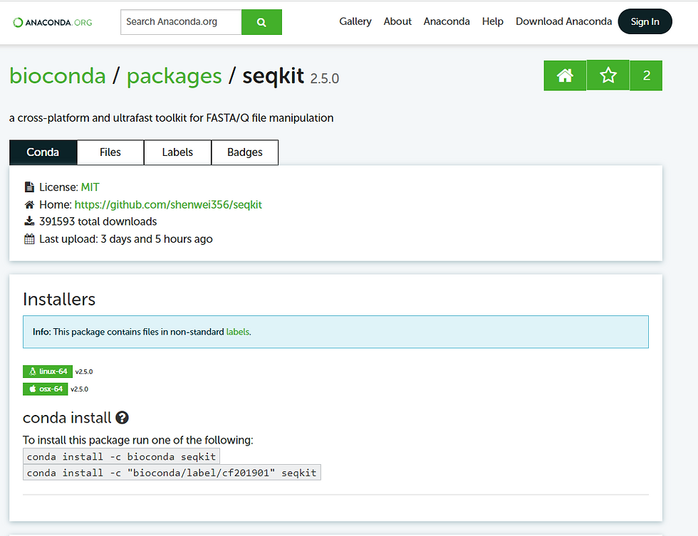Click the Anaconda.org logo

pos(53,22)
